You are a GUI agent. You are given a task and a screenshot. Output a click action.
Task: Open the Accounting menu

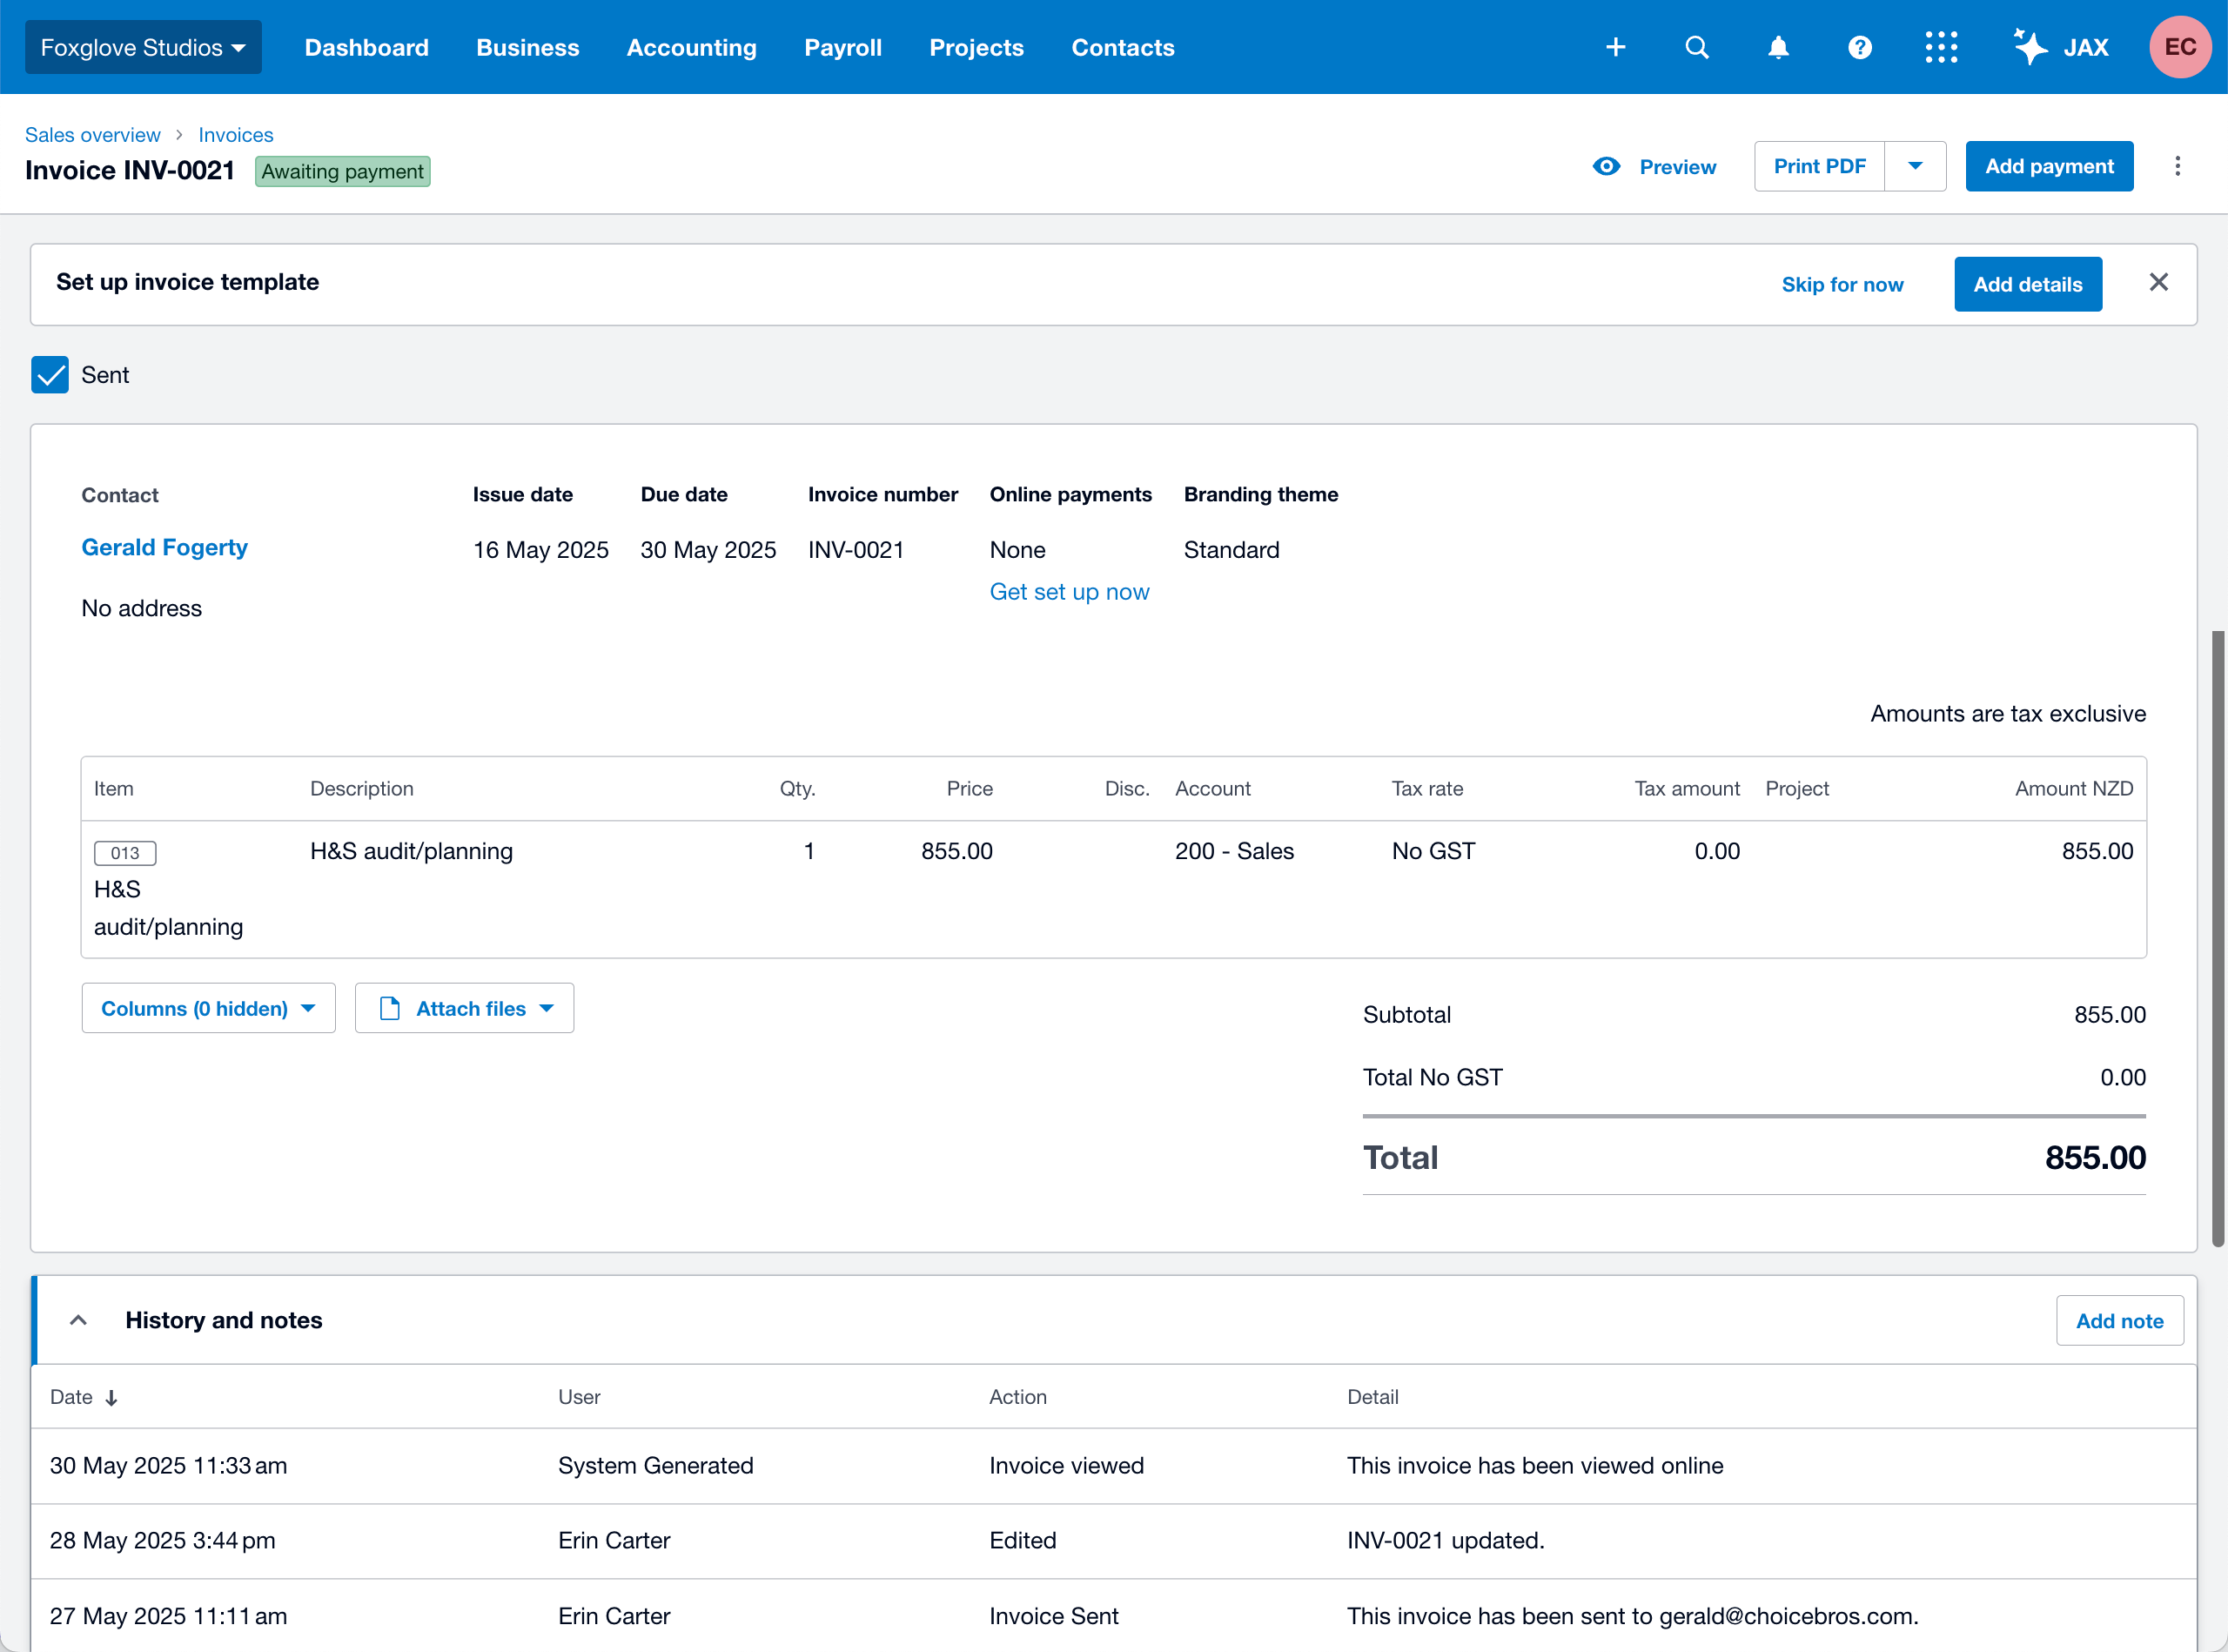tap(691, 47)
